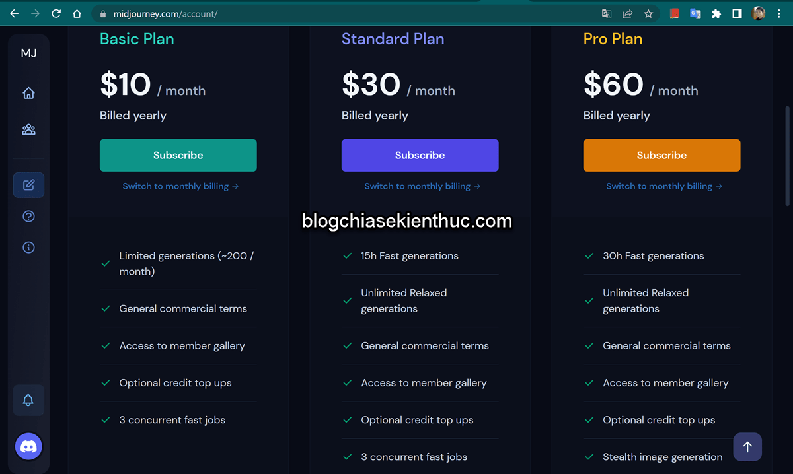The height and width of the screenshot is (474, 793).
Task: Subscribe to the Pro Plan
Action: [x=661, y=155]
